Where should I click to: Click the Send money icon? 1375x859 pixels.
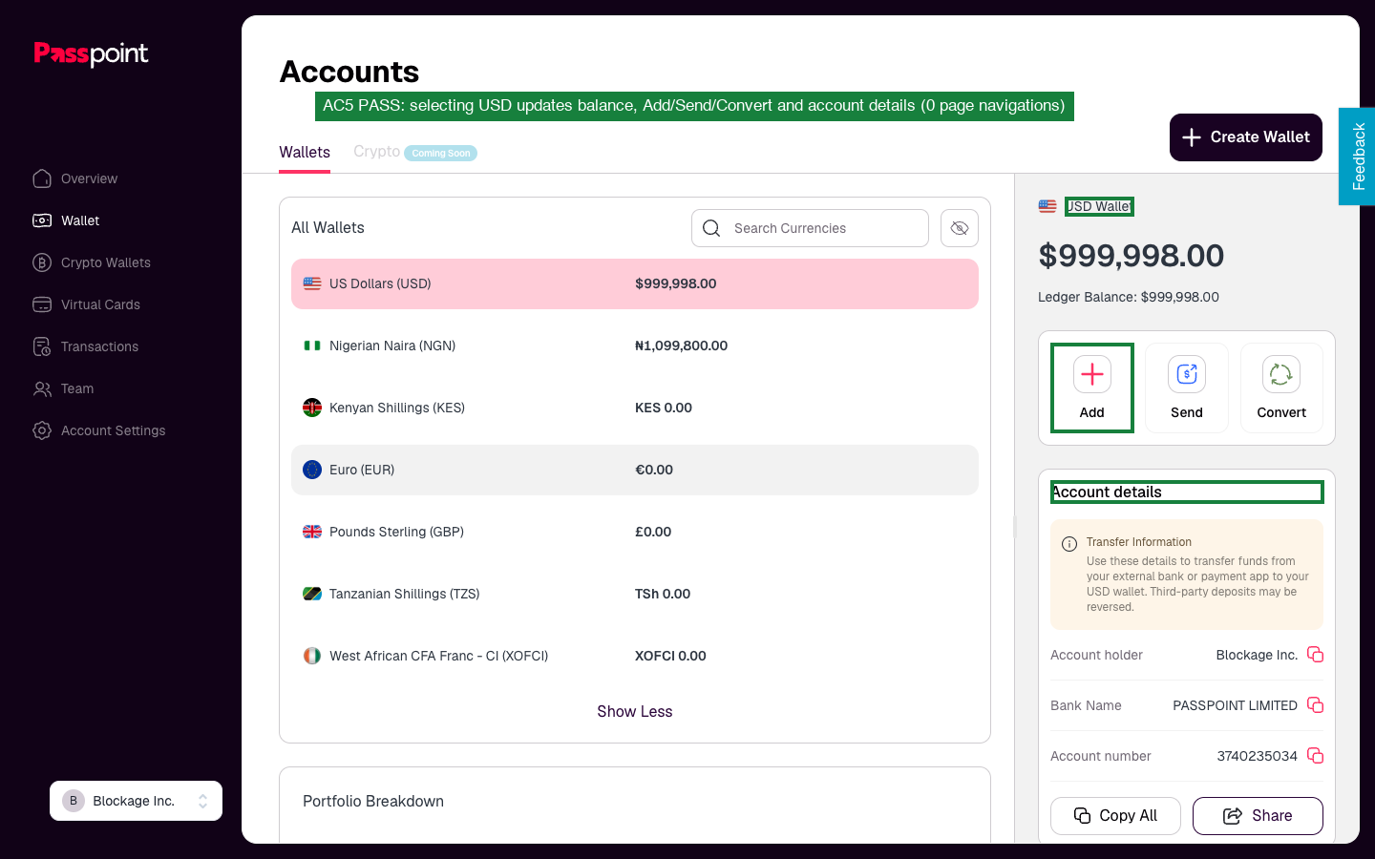click(1187, 374)
